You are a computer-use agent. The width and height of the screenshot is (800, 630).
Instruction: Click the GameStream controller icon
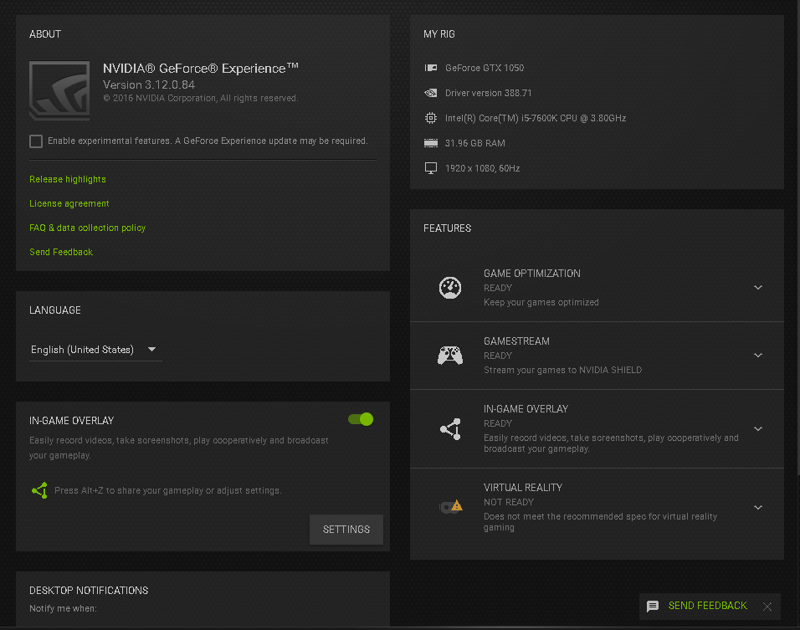450,356
